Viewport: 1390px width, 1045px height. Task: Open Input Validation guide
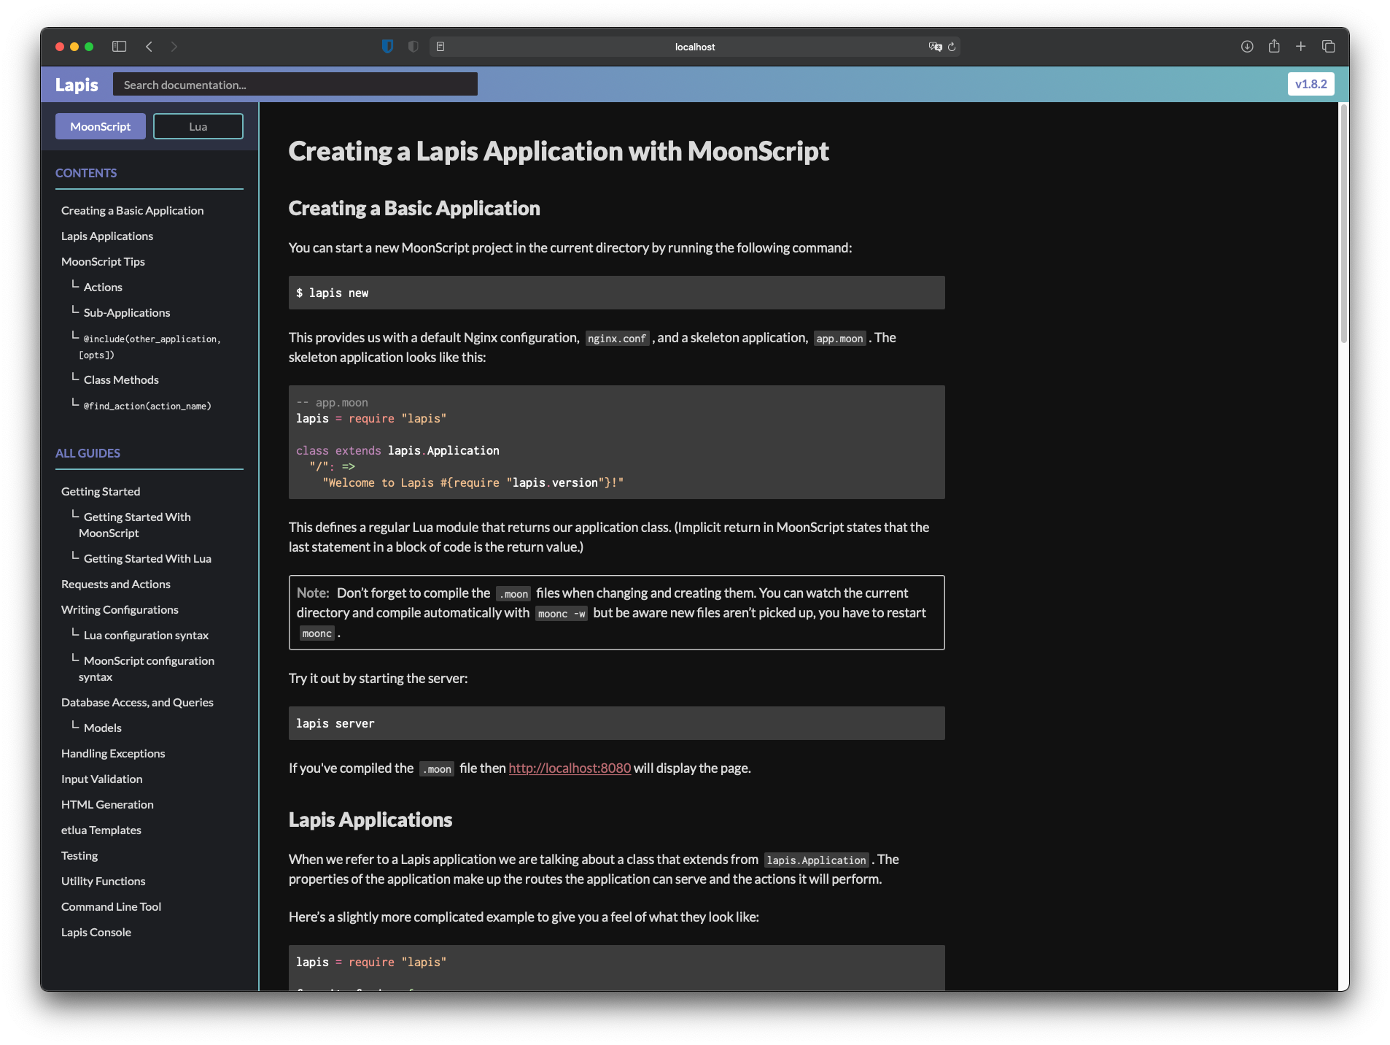[102, 779]
